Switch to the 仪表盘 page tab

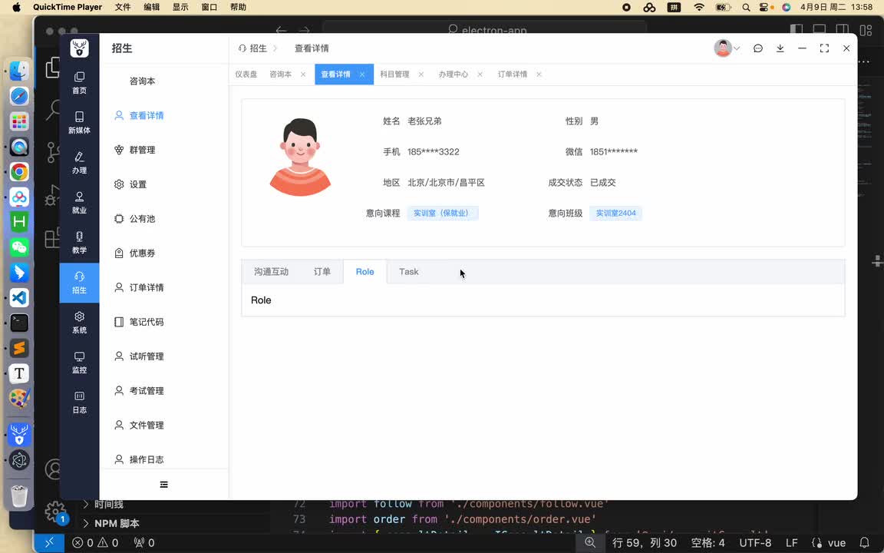coord(246,75)
